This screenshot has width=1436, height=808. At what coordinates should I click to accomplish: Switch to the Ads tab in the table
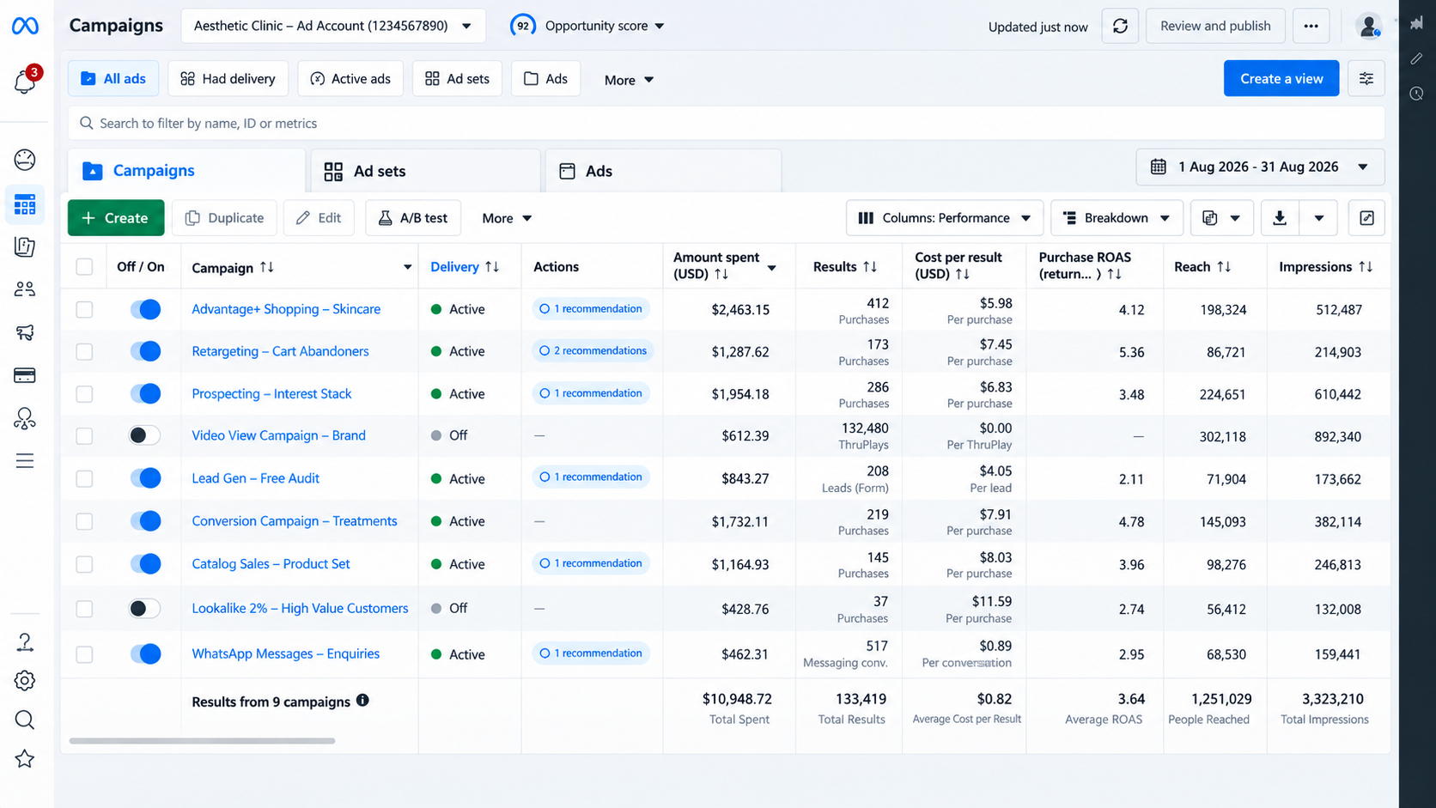pyautogui.click(x=663, y=171)
